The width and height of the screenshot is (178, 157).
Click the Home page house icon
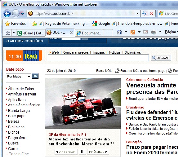tap(119, 32)
